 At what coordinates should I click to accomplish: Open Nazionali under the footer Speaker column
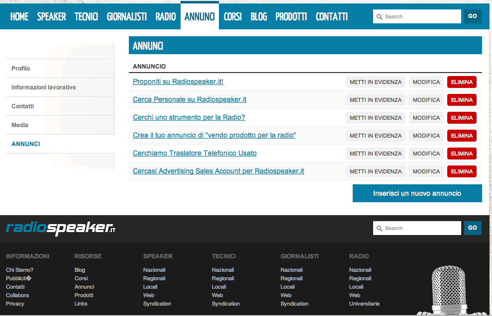tap(154, 270)
